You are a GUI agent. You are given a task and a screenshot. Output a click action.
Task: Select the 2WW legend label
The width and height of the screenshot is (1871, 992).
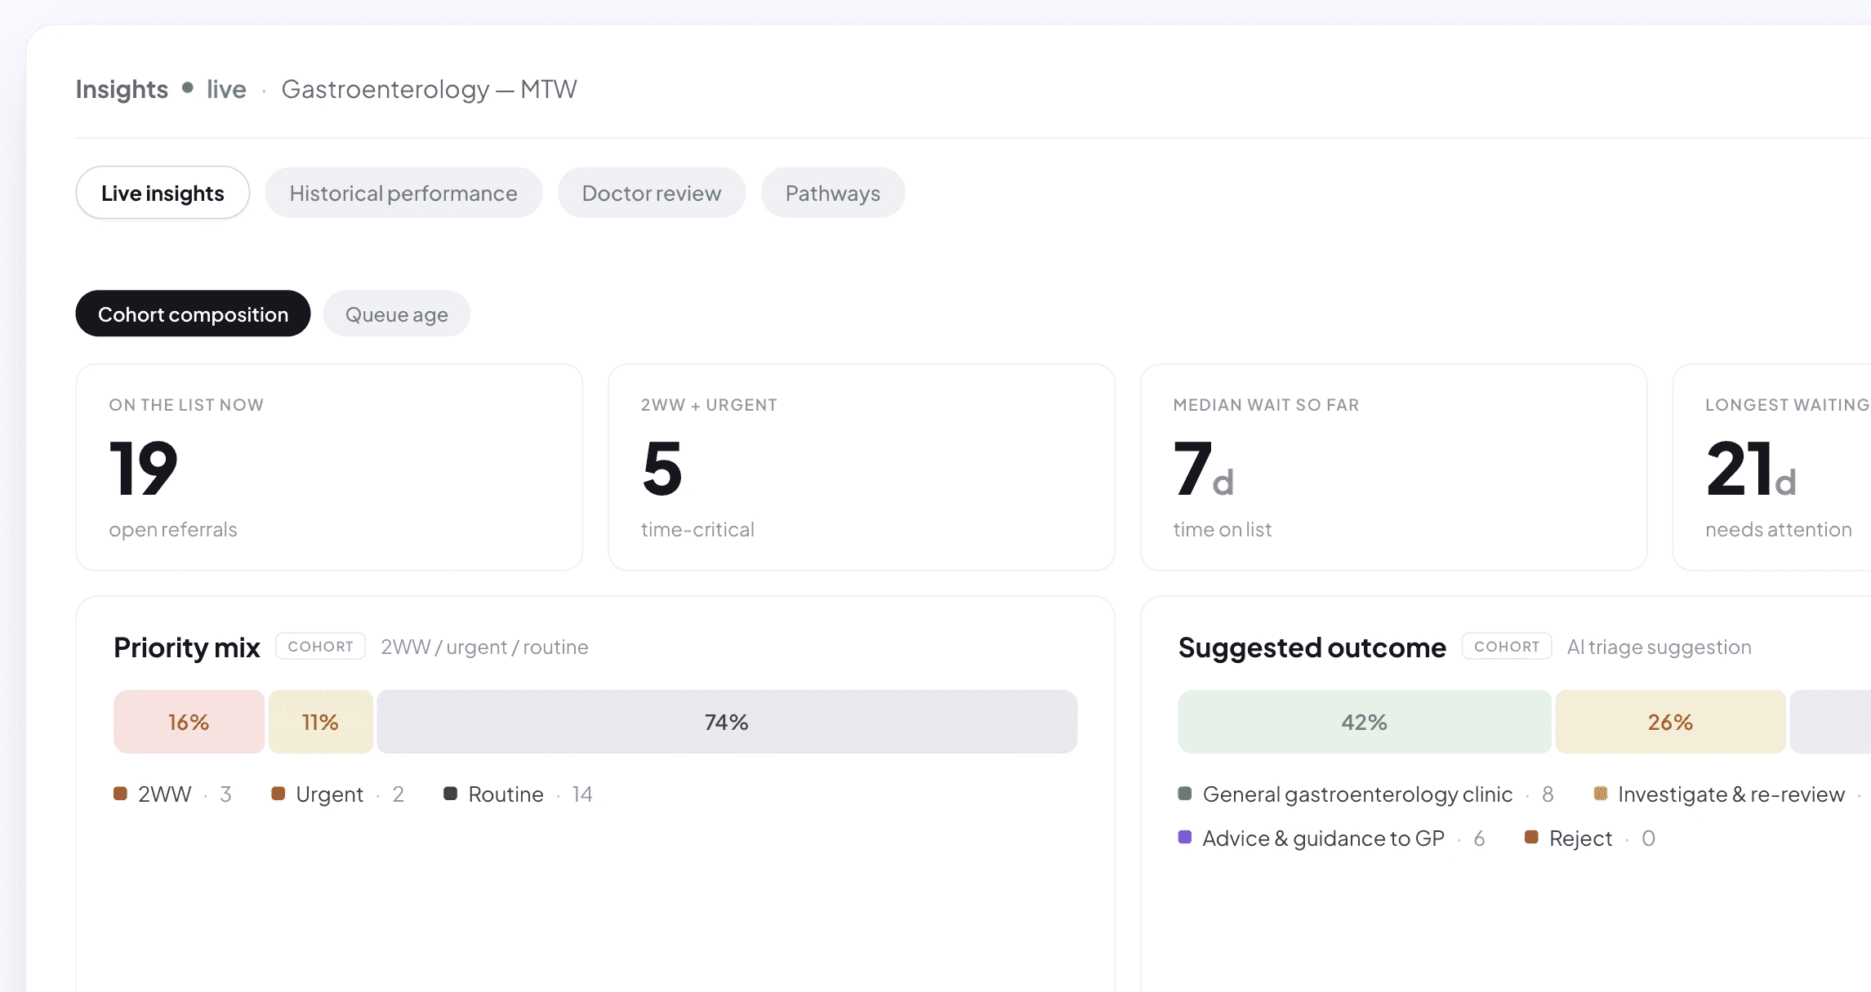click(x=164, y=794)
